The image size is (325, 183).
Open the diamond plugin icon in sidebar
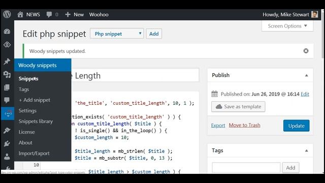pos(7,44)
